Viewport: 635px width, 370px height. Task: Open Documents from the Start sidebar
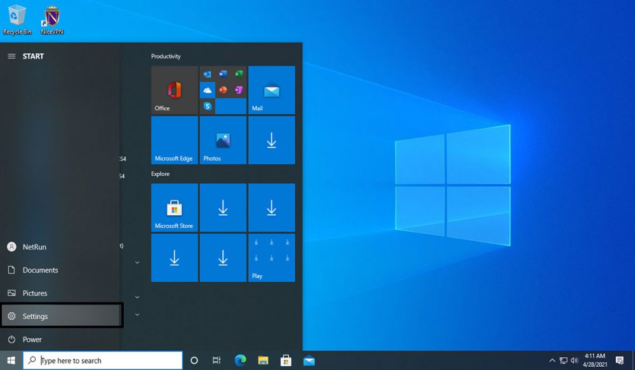click(x=40, y=270)
